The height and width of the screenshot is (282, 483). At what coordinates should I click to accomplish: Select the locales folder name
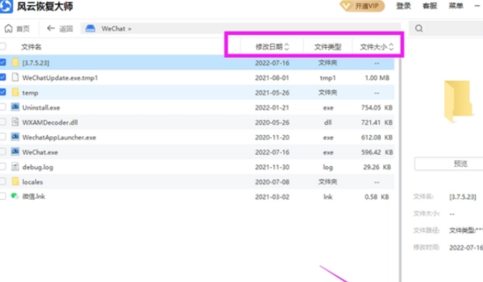(x=32, y=182)
